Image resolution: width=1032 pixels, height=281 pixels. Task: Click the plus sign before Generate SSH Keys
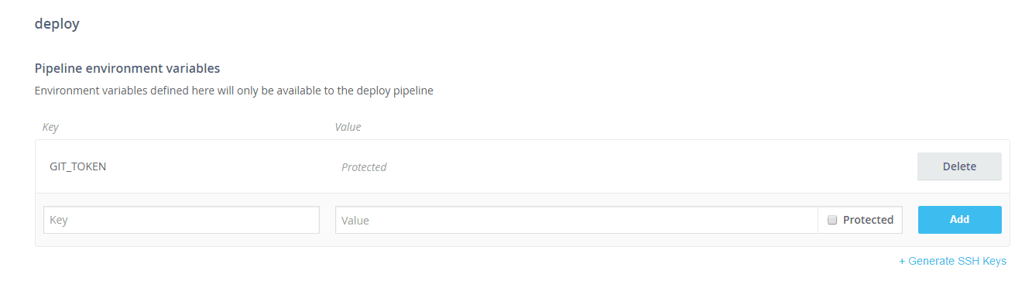[x=902, y=262]
